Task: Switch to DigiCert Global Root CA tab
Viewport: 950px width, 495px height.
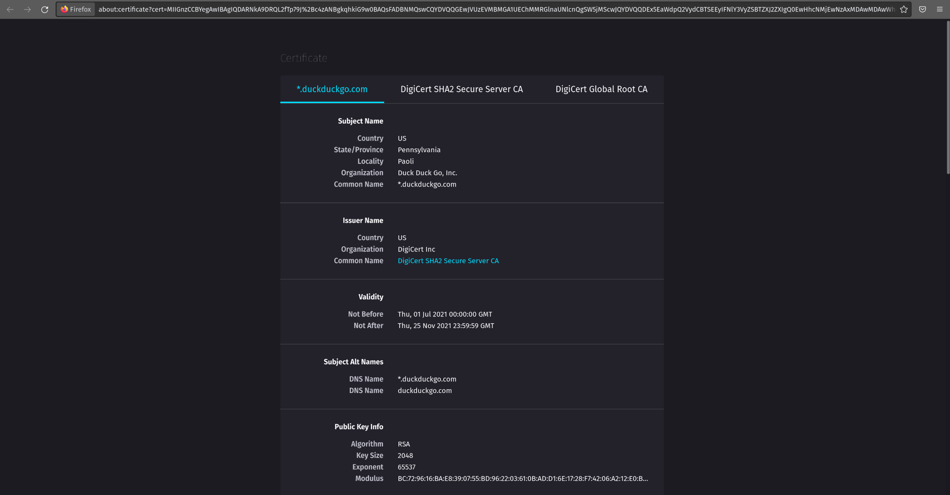Action: coord(601,89)
